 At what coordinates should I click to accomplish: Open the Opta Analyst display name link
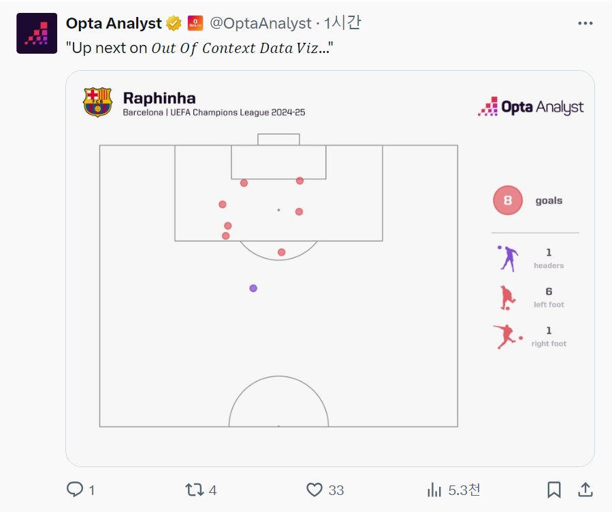click(114, 23)
